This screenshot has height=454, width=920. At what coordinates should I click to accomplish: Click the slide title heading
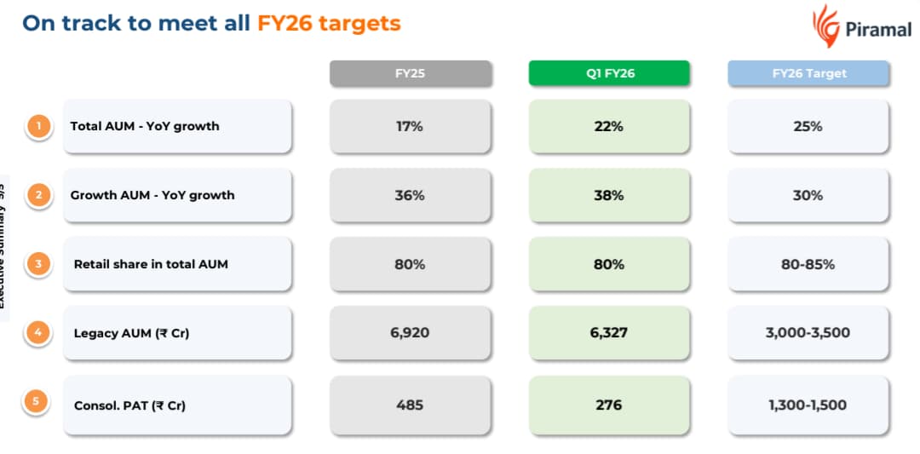(211, 23)
